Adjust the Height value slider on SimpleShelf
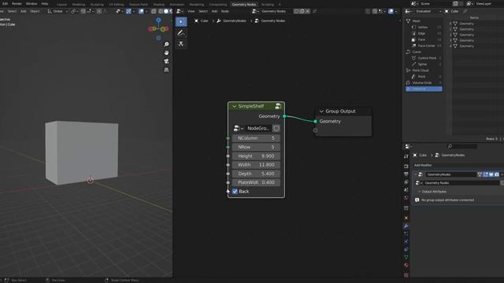Image resolution: width=504 pixels, height=283 pixels. tap(256, 156)
